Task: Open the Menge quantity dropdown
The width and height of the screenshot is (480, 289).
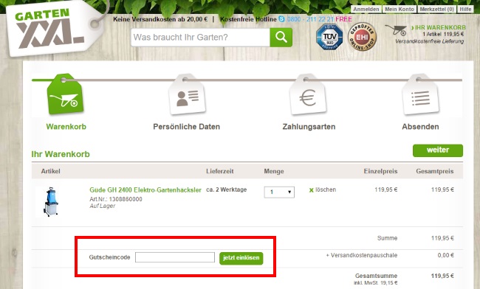Action: 279,192
